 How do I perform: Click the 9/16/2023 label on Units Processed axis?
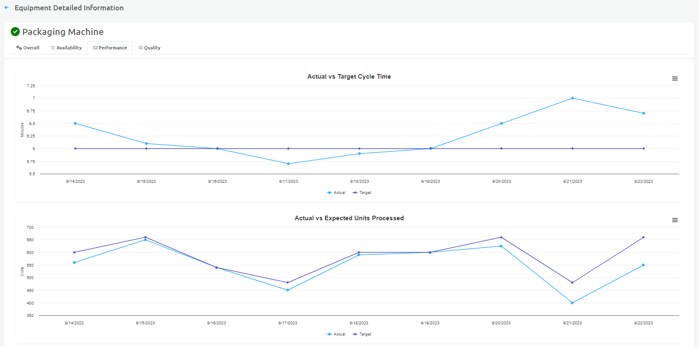217,323
